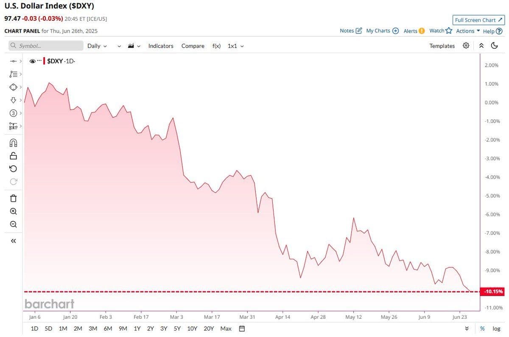The height and width of the screenshot is (337, 509).
Task: Open the My Charts link
Action: click(382, 31)
